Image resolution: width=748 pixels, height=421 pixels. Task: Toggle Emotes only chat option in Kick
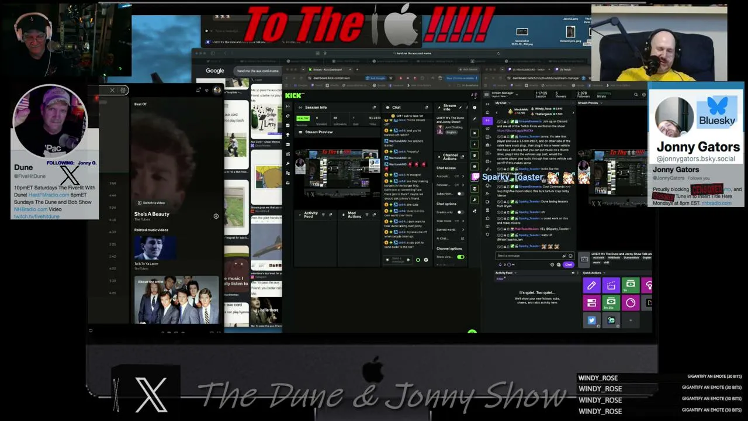pos(460,212)
